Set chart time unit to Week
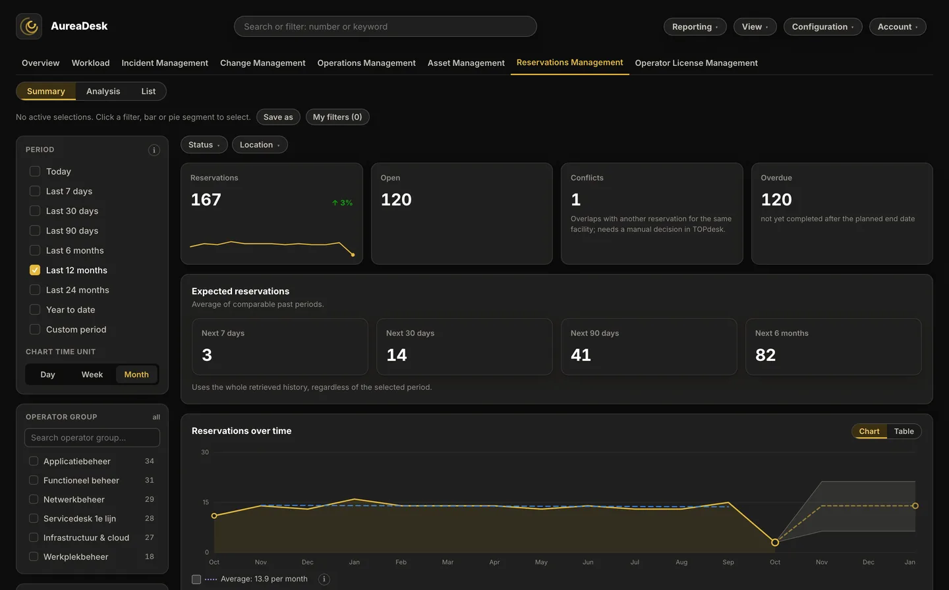The image size is (949, 590). 92,375
